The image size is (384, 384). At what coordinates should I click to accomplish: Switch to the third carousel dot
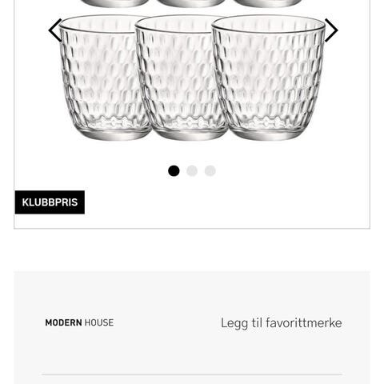pyautogui.click(x=210, y=170)
